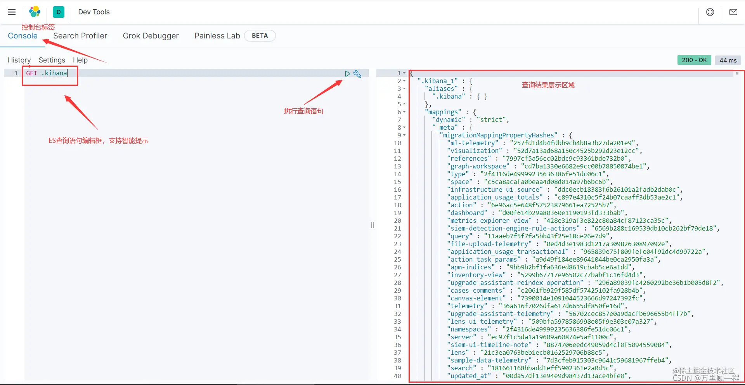Click the "query" key in response
This screenshot has height=385, width=745.
[x=460, y=236]
